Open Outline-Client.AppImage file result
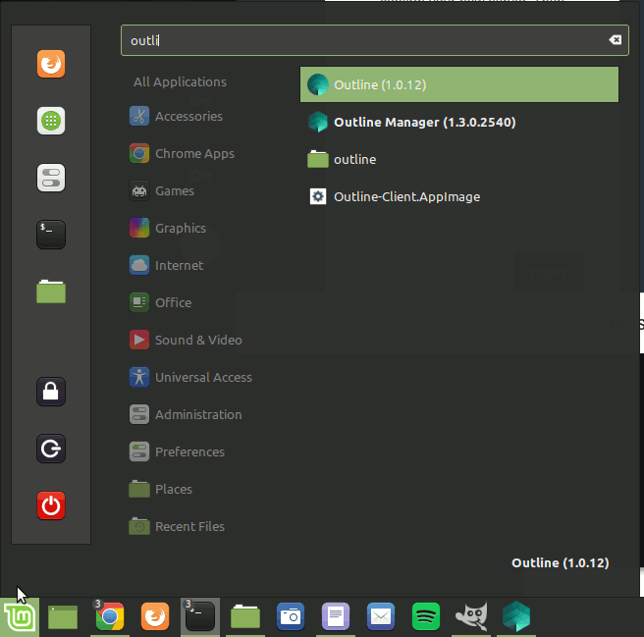The width and height of the screenshot is (644, 637). pyautogui.click(x=459, y=196)
